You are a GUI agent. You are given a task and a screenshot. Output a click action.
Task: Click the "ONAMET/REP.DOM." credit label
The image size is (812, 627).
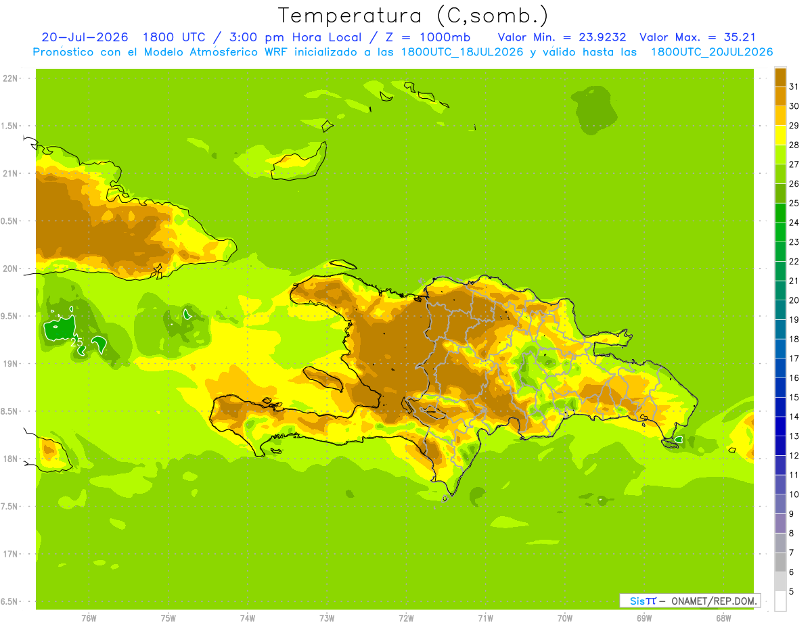(713, 601)
